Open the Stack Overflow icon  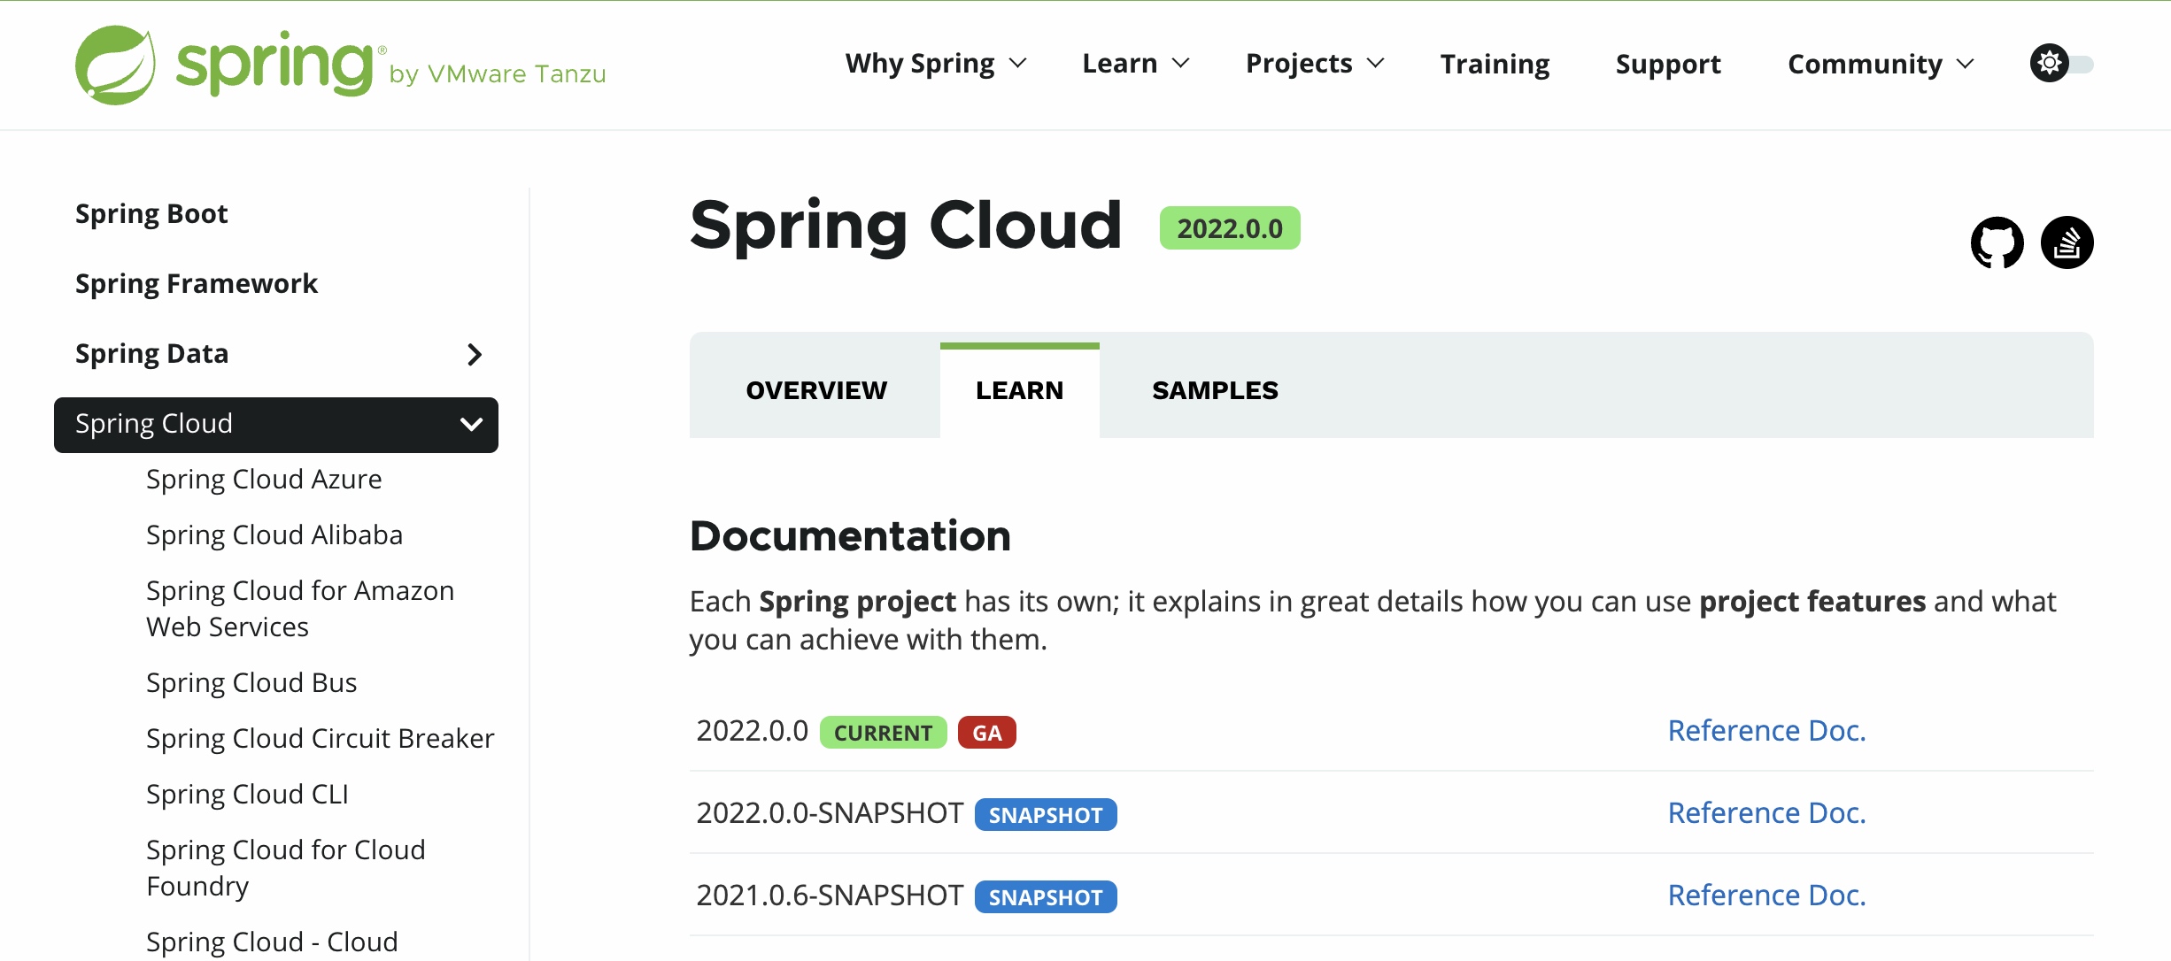(x=2067, y=242)
